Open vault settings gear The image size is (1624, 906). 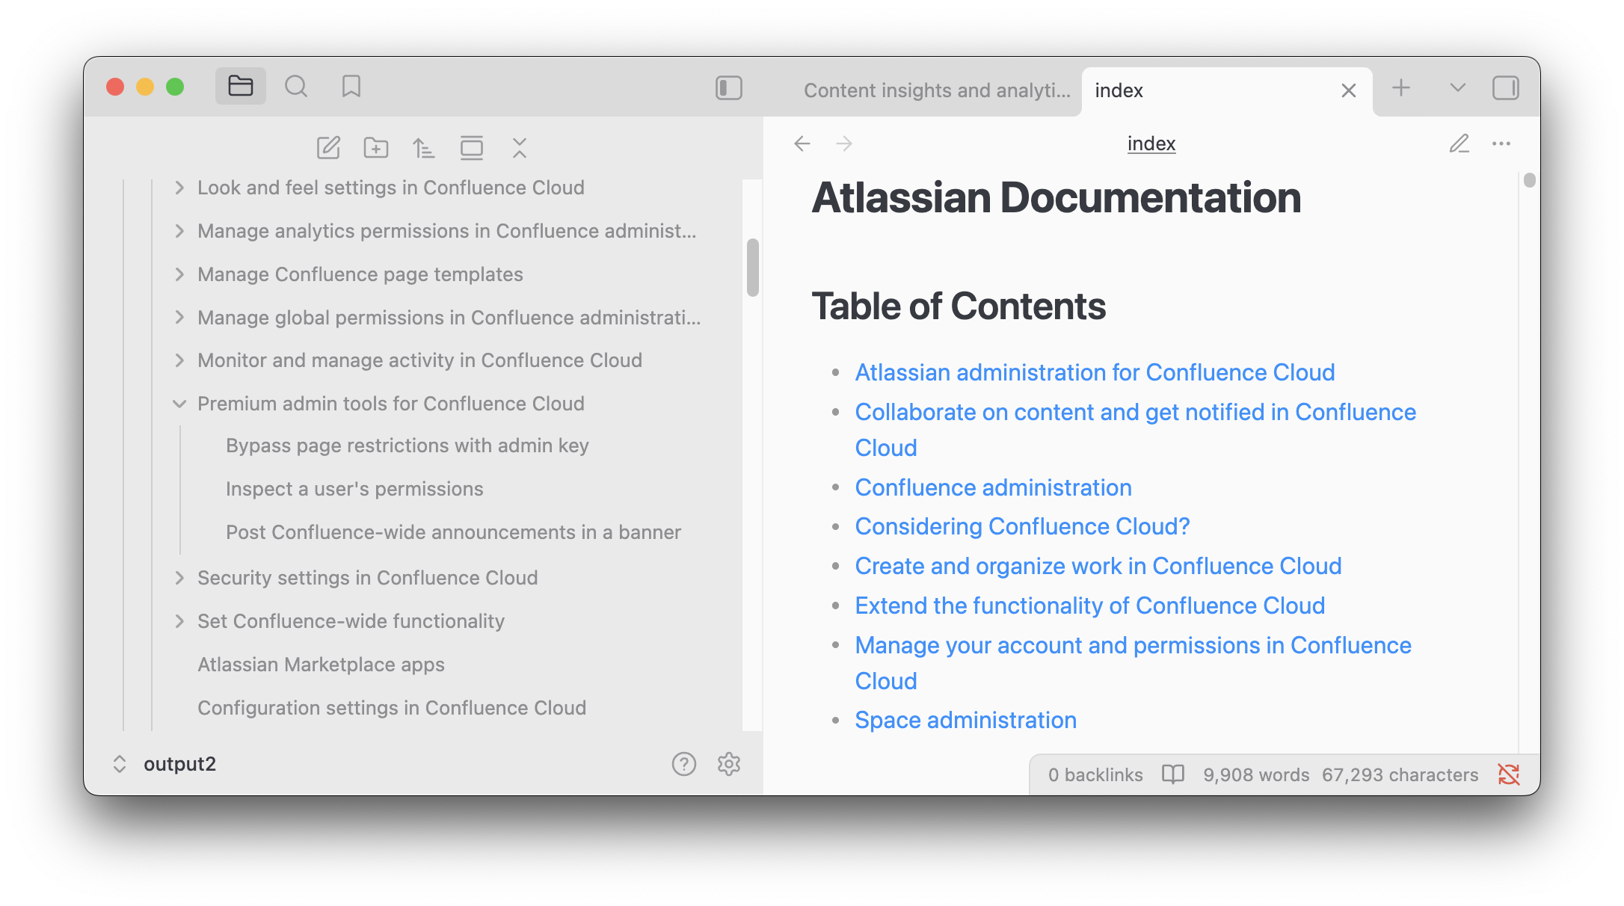pos(728,764)
